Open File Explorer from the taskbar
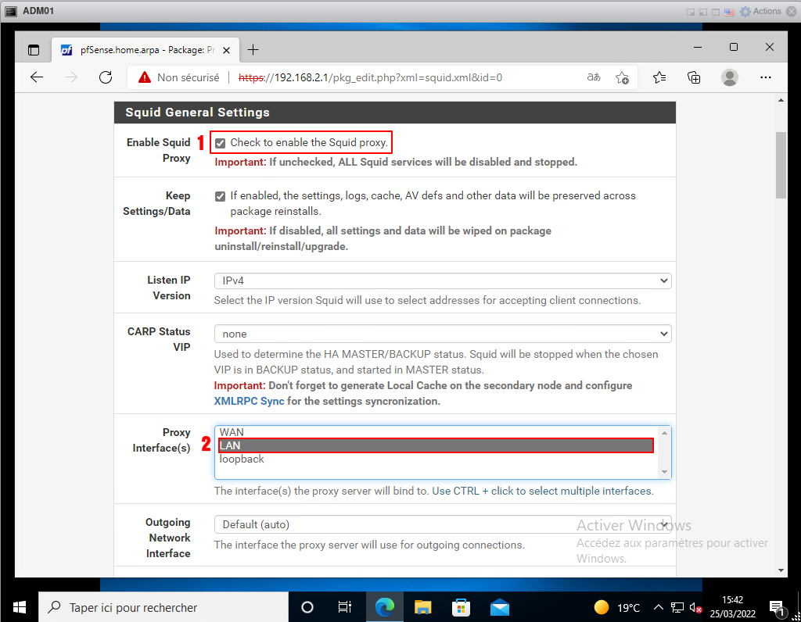 coord(422,607)
